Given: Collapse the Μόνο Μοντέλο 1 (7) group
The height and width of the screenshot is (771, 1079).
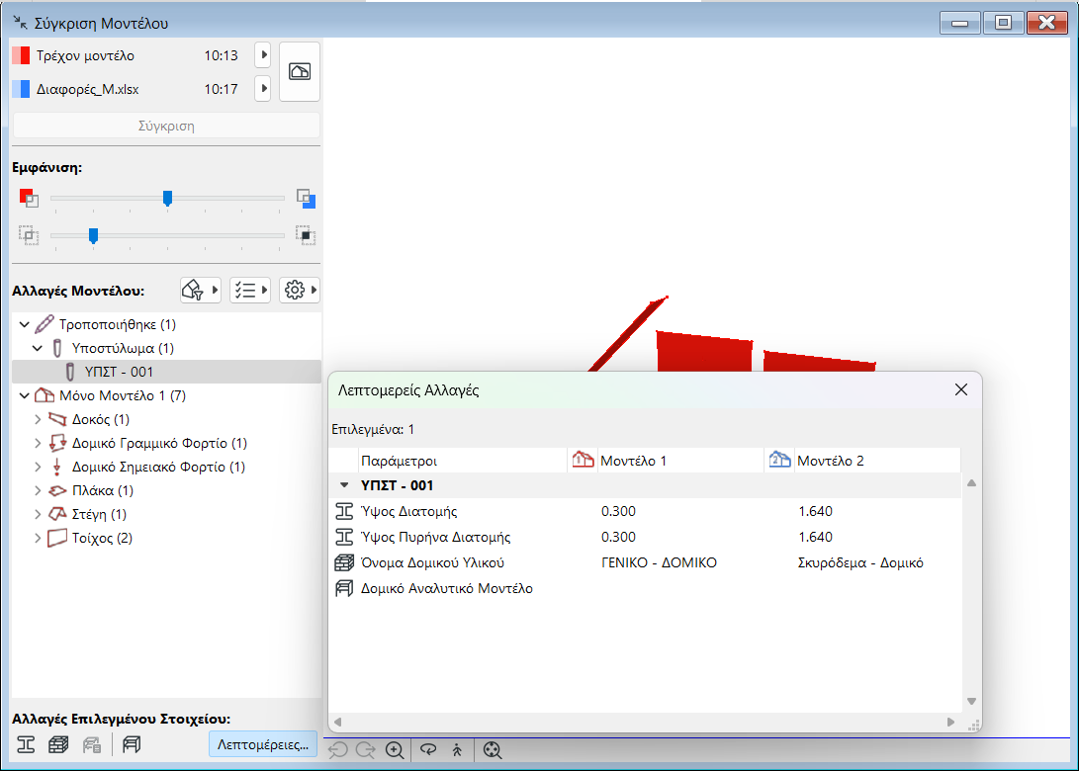Looking at the screenshot, I should point(24,395).
